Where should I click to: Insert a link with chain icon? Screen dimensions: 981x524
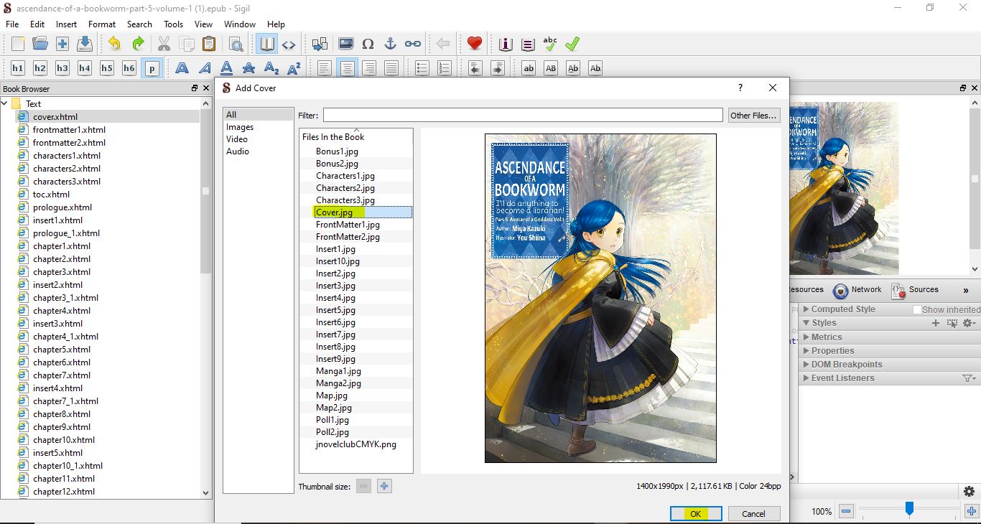click(x=412, y=44)
